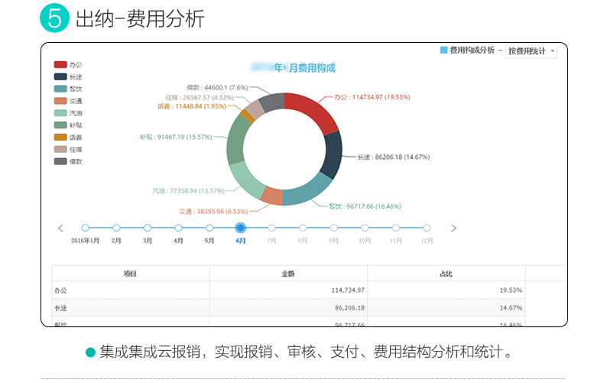
Task: Click the right arrow of month timeline
Action: [453, 228]
